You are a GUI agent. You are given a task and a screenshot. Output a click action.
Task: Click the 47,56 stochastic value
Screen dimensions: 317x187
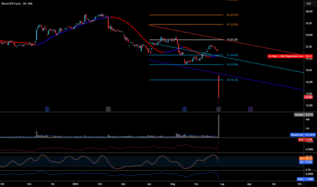[308, 162]
